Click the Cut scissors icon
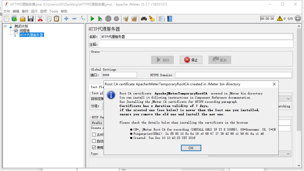The width and height of the screenshot is (304, 171). pyautogui.click(x=40, y=19)
